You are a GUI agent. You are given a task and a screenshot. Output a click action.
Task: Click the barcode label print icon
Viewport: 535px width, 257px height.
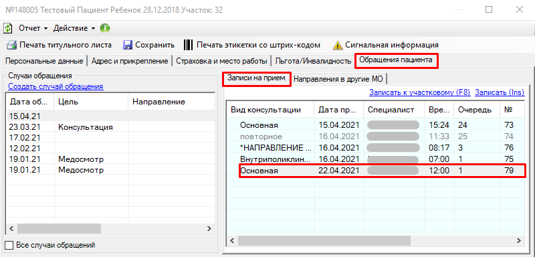coord(189,45)
